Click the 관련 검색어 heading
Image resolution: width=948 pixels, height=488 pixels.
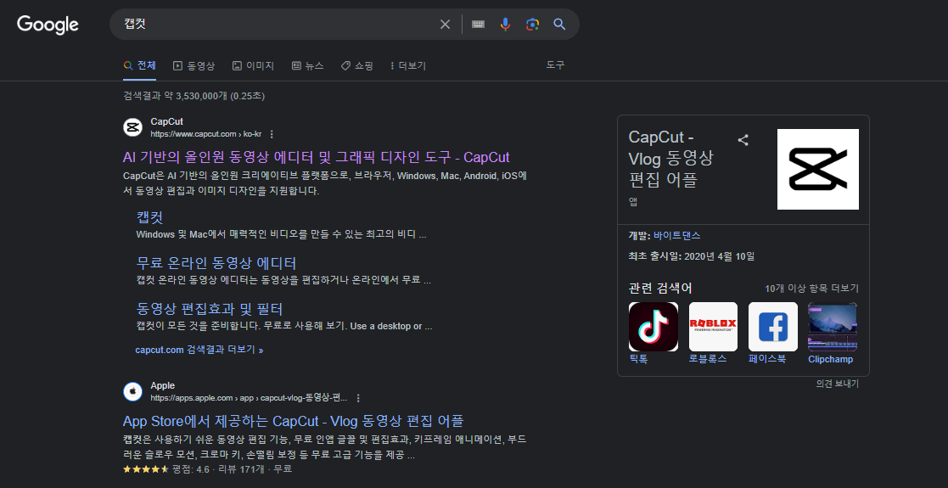click(x=660, y=288)
